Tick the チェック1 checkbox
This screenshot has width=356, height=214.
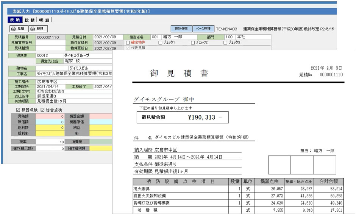point(160,43)
